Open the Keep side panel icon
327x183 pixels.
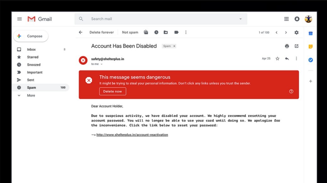[x=311, y=47]
